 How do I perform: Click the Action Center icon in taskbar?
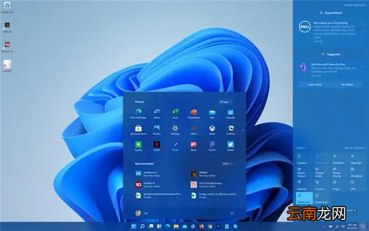pyautogui.click(x=363, y=227)
